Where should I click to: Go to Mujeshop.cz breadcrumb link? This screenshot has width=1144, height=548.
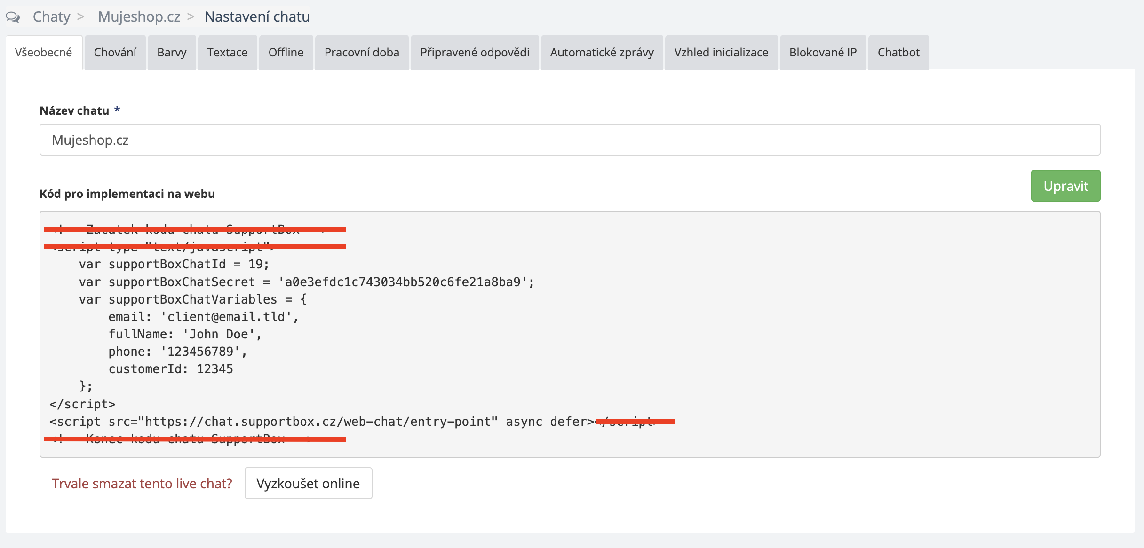[139, 17]
